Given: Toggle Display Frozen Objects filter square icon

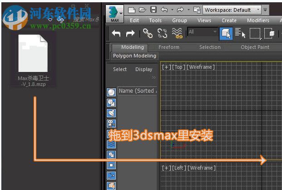Looking at the screenshot, I should (x=111, y=165).
